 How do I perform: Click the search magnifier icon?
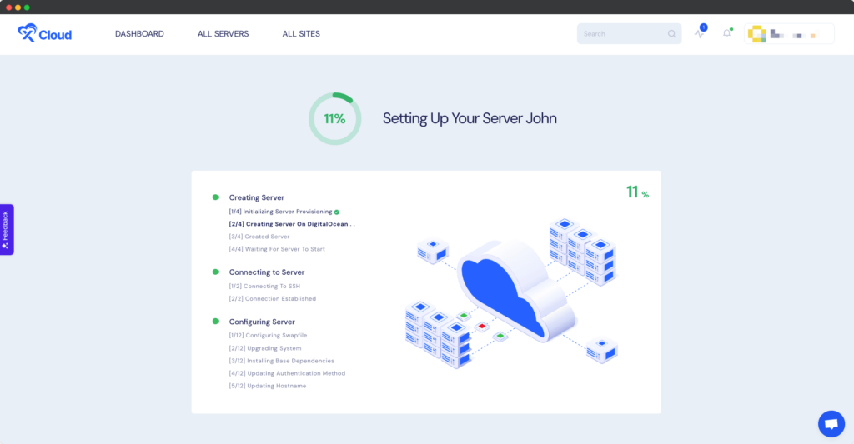pyautogui.click(x=671, y=34)
